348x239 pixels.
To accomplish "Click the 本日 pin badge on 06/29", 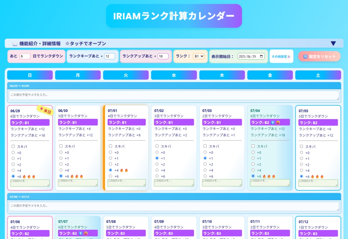I will click(46, 110).
